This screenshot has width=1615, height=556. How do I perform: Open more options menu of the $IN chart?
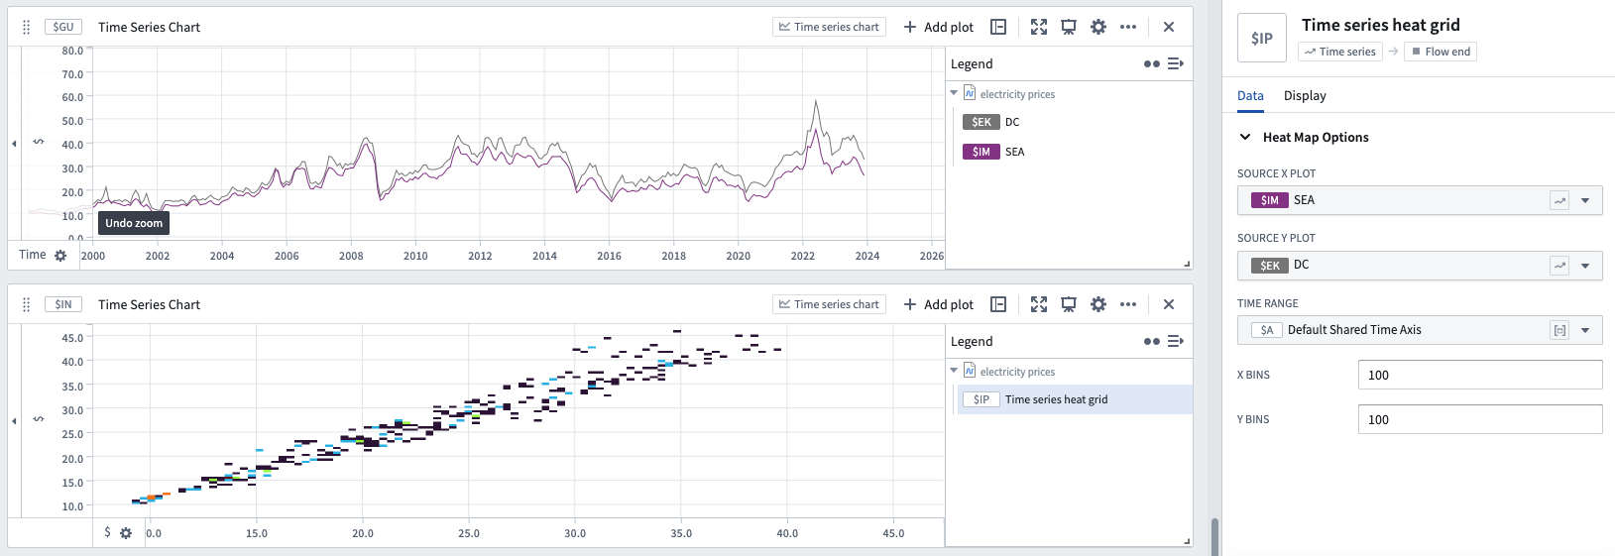(1128, 304)
